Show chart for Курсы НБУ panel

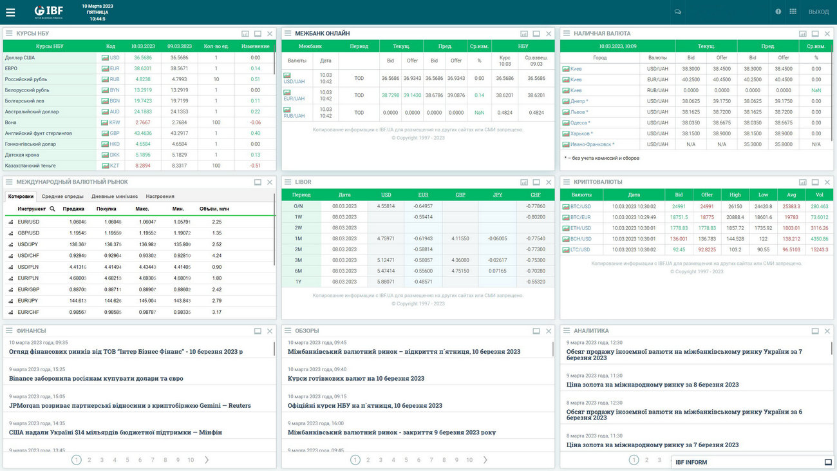(x=245, y=34)
